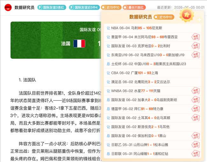
Task: Select the 德篮甲 拜仁 vs 特力康 row
Action: tap(153, 109)
